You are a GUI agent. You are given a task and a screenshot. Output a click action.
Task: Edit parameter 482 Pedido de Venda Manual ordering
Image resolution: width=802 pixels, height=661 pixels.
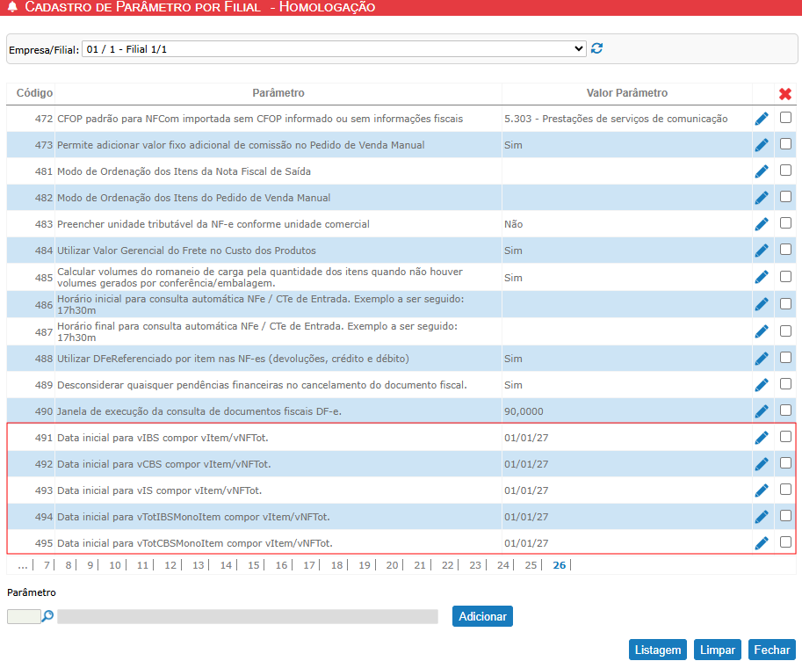tap(762, 198)
